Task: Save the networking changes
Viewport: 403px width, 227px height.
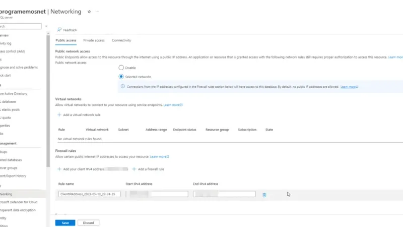Action: click(x=65, y=222)
